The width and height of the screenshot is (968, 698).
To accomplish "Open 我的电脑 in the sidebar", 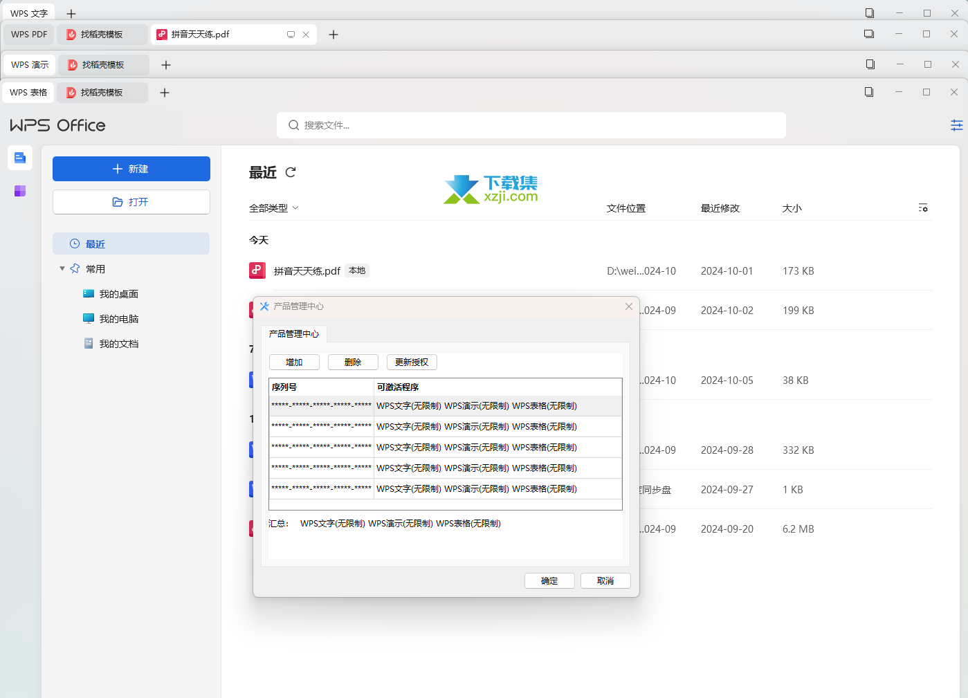I will click(119, 319).
